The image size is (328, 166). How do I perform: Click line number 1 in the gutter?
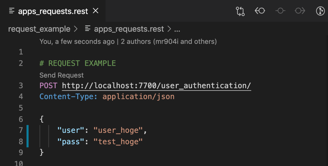21,52
